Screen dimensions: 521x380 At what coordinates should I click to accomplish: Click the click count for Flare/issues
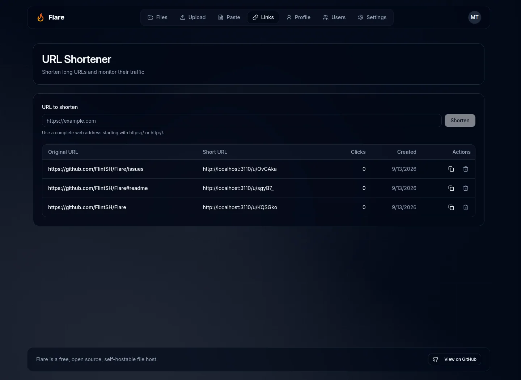click(364, 169)
